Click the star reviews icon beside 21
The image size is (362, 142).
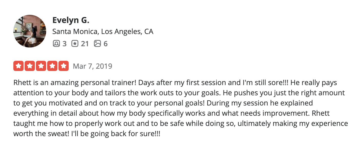[x=75, y=44]
